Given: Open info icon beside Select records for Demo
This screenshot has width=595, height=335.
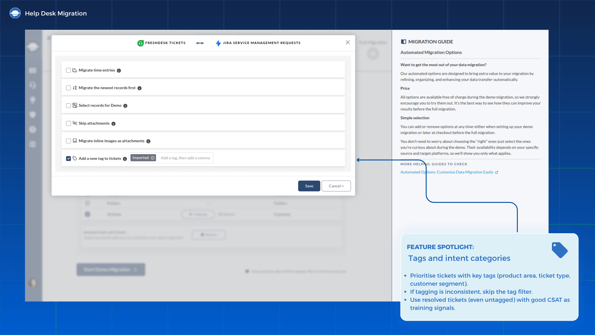Looking at the screenshot, I should [125, 106].
